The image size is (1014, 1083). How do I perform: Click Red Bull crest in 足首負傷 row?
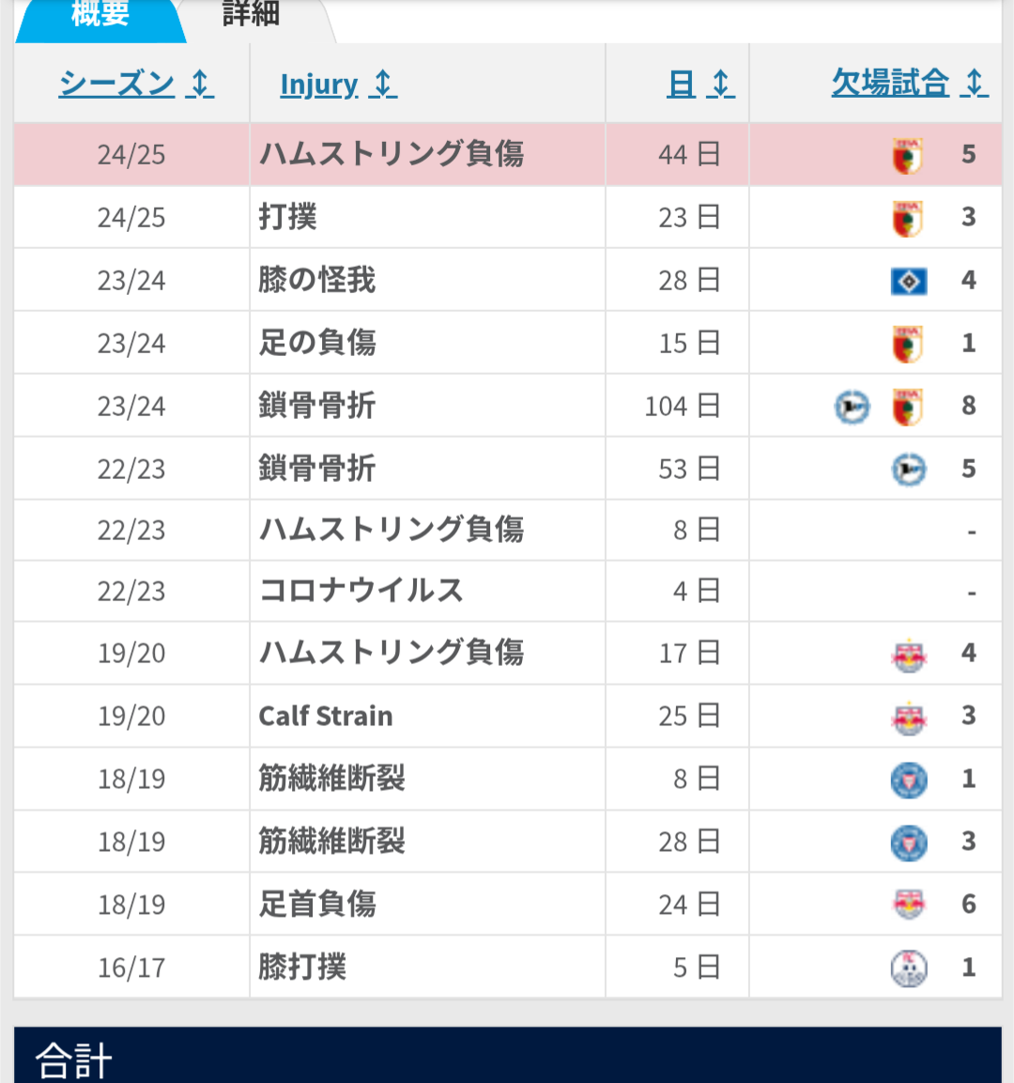[908, 905]
